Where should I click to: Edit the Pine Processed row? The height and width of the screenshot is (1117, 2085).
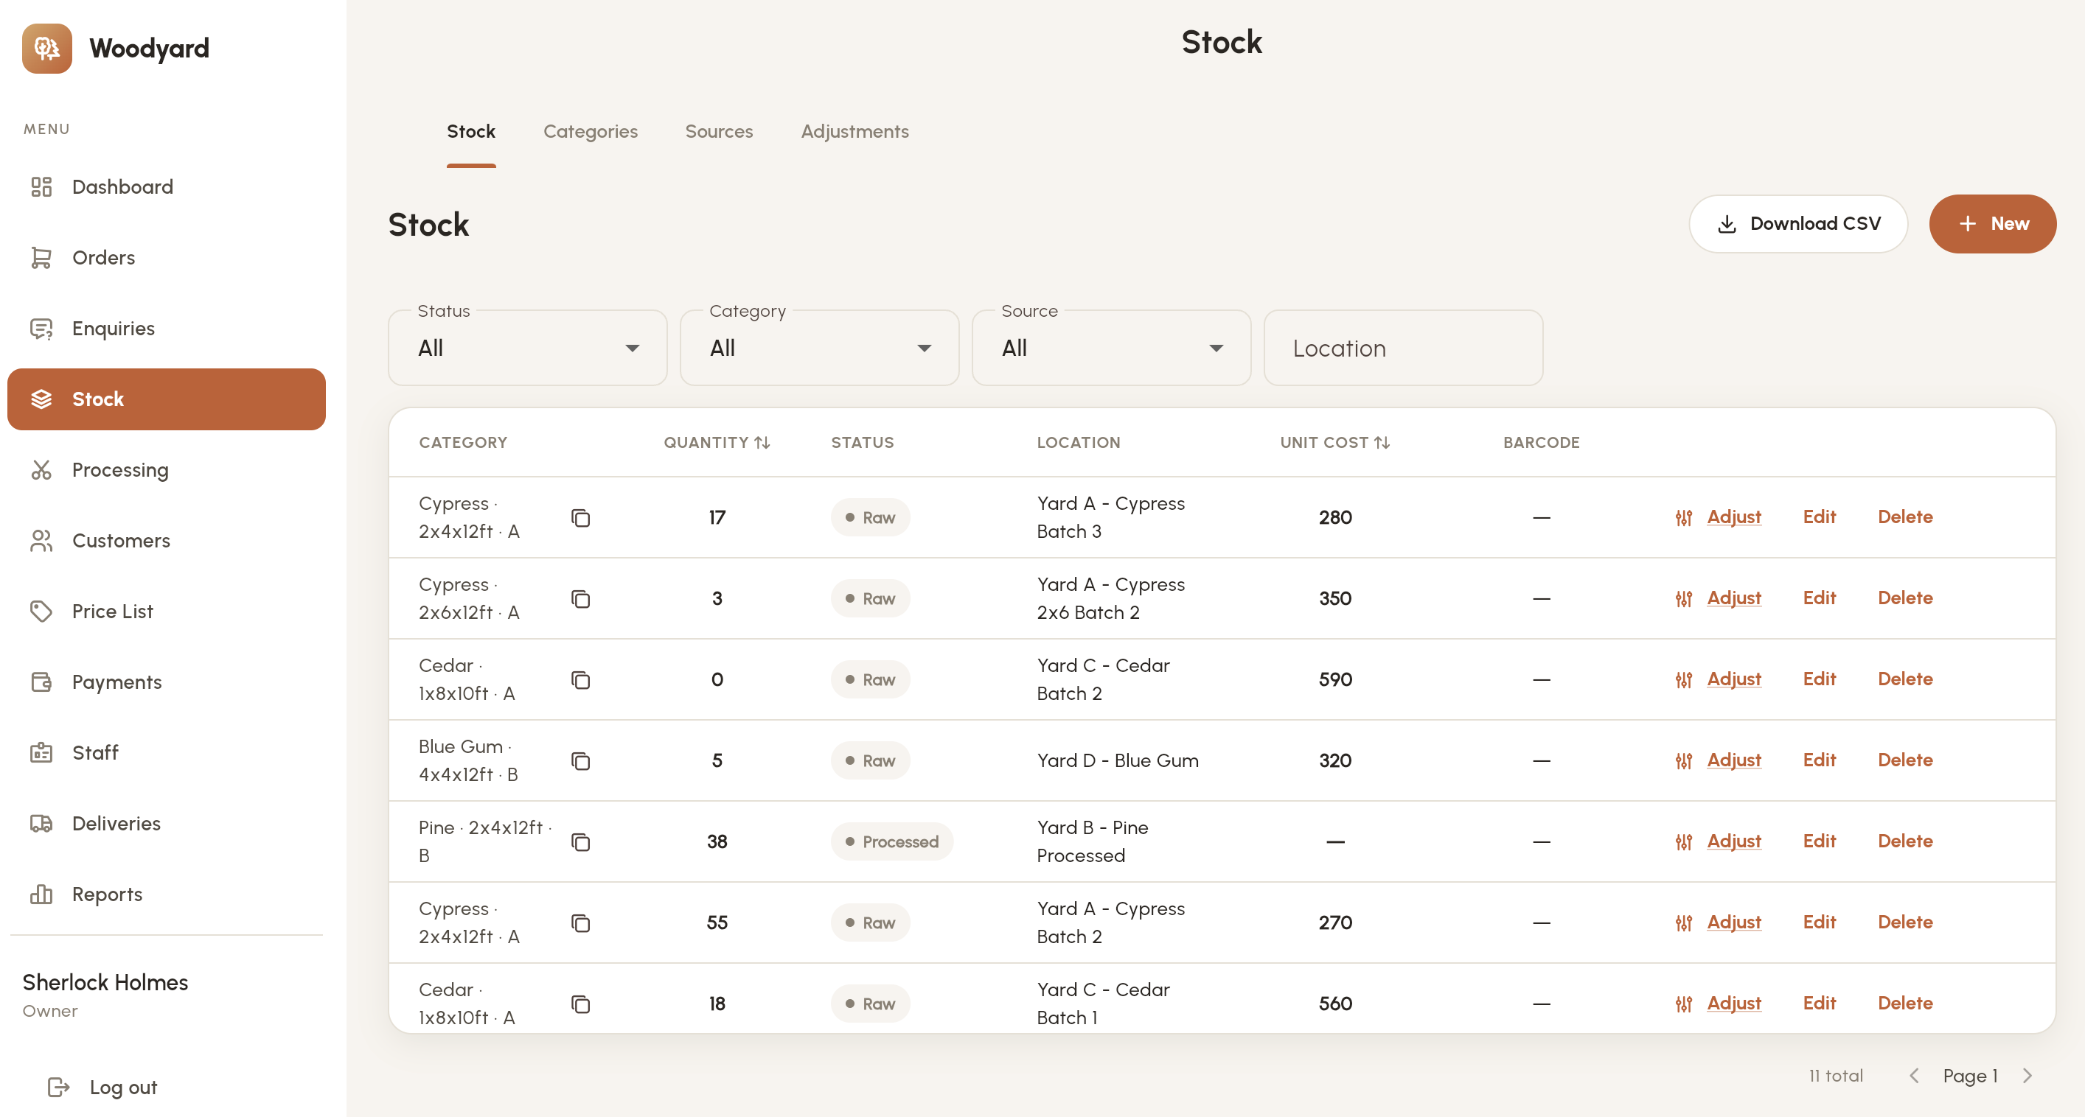[x=1819, y=841]
